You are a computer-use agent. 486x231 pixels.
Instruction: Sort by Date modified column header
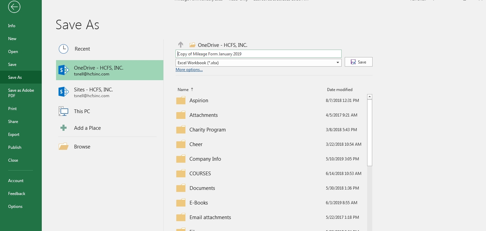coord(339,90)
